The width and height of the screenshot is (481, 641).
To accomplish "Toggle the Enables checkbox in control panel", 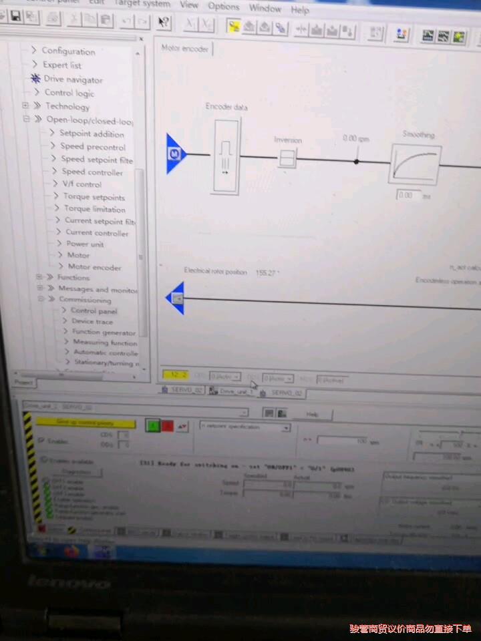I will coord(41,441).
